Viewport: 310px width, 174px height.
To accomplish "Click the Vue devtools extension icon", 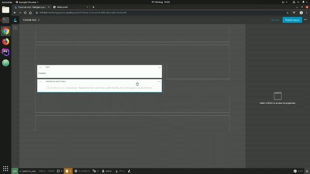I will (x=294, y=13).
